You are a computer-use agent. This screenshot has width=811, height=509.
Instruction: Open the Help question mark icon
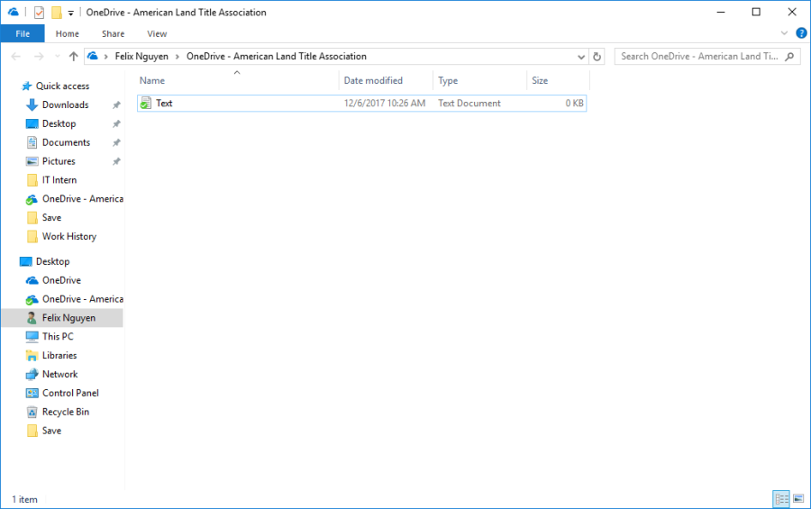[801, 33]
